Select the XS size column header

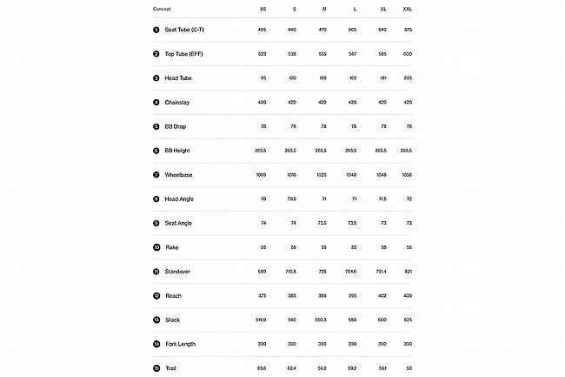coord(263,9)
